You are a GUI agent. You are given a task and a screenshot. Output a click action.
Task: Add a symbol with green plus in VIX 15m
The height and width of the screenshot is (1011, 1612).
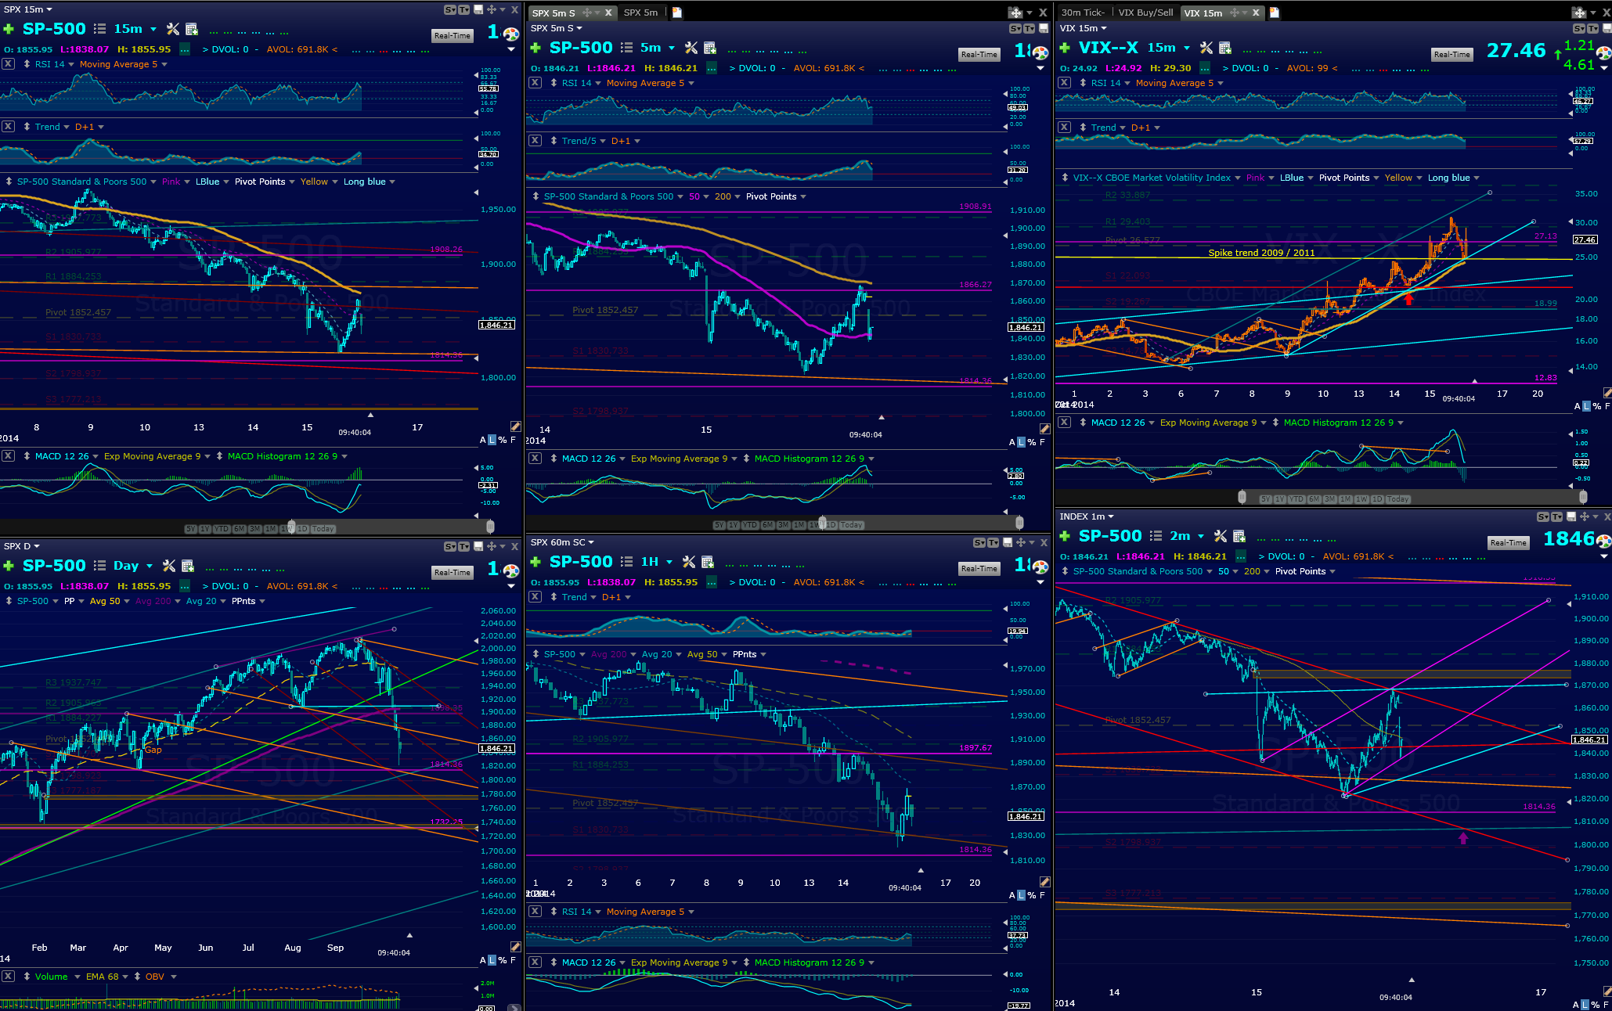[x=1065, y=48]
